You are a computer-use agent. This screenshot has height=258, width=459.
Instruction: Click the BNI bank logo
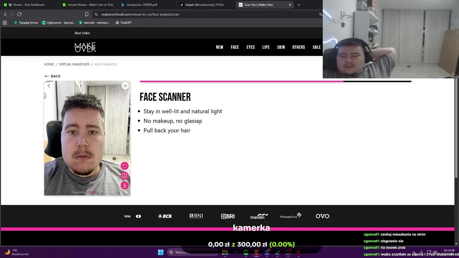click(x=196, y=216)
